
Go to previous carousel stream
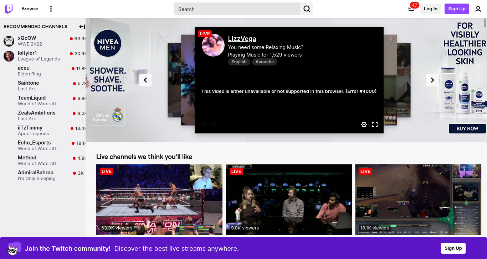pos(145,80)
